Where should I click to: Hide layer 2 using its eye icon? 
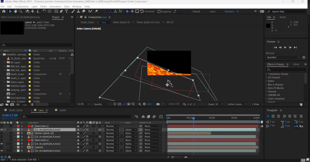click(x=2, y=130)
